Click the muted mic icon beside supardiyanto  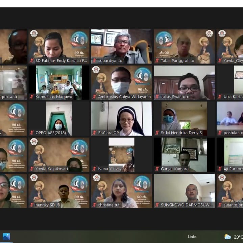click(95, 61)
